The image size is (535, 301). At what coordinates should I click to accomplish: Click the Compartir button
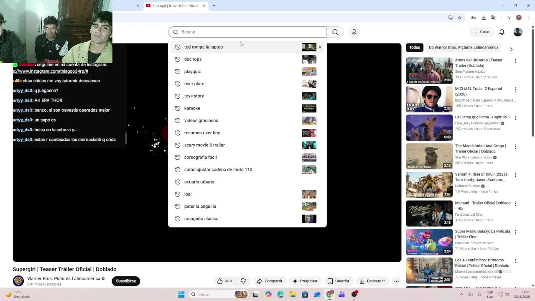point(270,281)
